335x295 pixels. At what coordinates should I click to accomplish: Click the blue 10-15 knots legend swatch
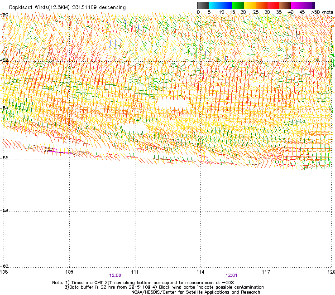[226, 5]
